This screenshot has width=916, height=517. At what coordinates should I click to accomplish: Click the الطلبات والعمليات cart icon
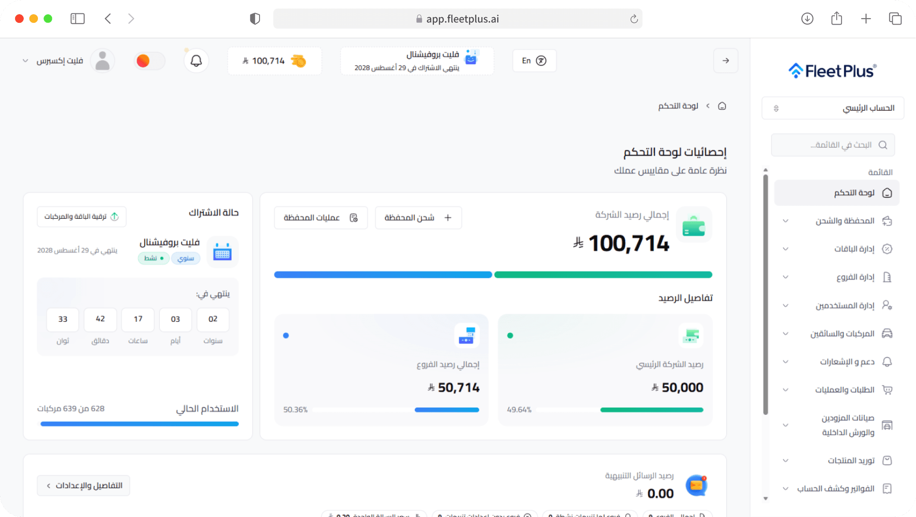pos(887,390)
